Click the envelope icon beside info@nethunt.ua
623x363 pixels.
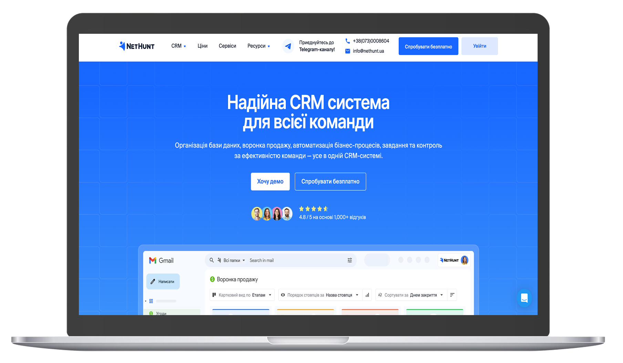pyautogui.click(x=347, y=51)
